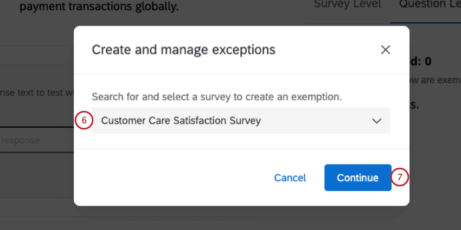Click the Cancel link
This screenshot has height=230, width=461.
[x=290, y=178]
